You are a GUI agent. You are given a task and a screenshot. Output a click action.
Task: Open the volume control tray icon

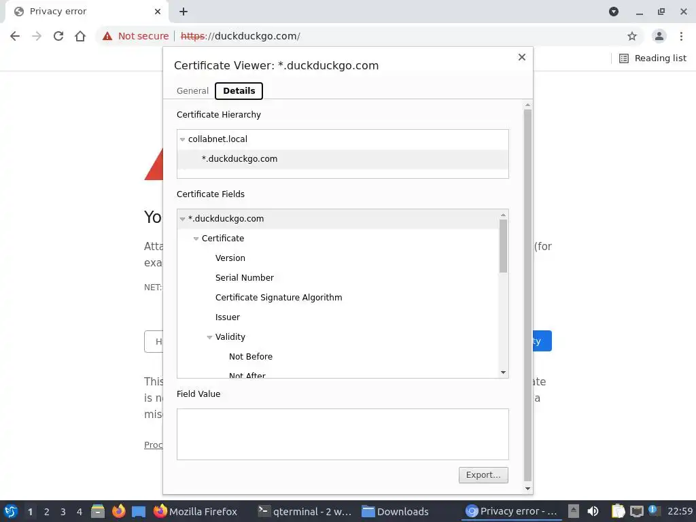(x=593, y=511)
